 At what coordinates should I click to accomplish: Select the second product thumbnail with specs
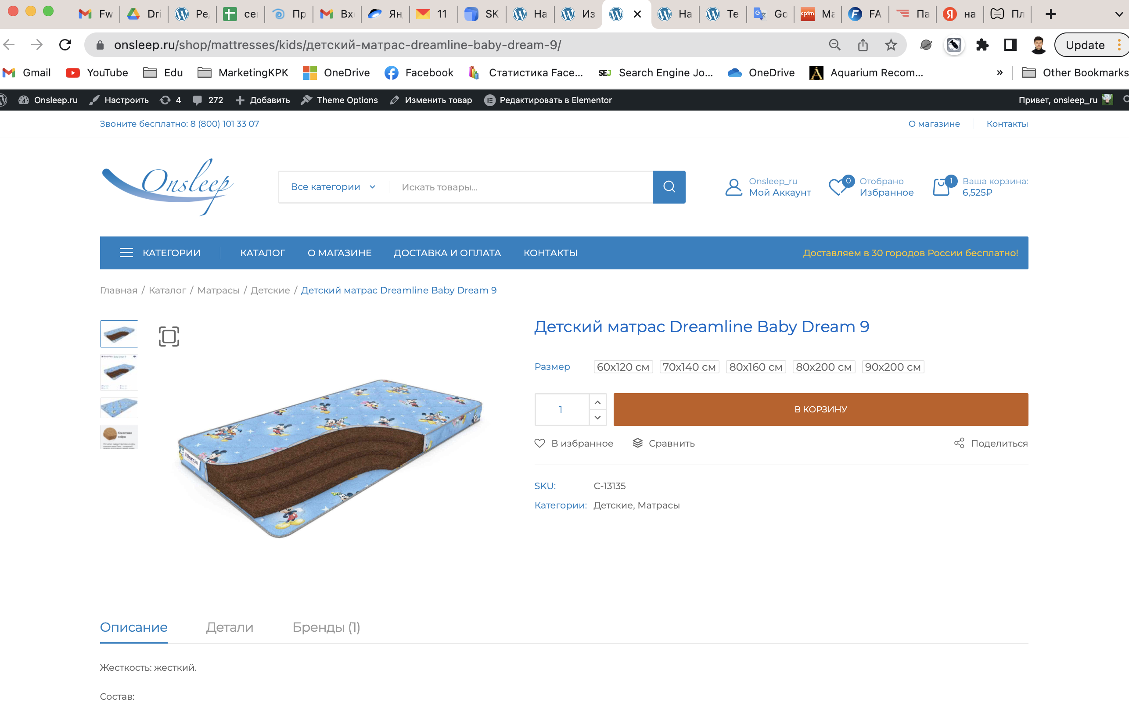coord(119,372)
